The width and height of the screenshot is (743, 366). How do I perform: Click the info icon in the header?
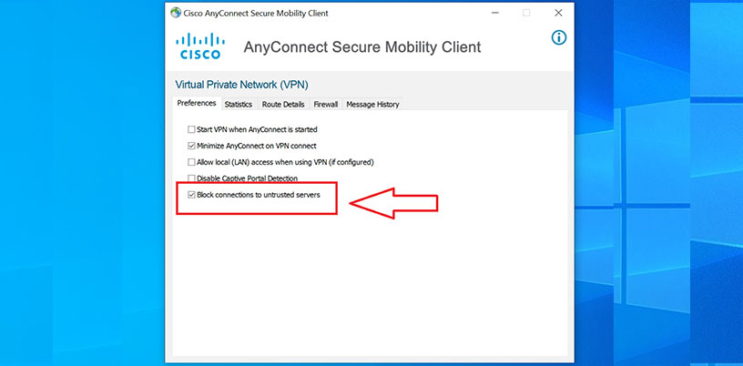pyautogui.click(x=559, y=37)
